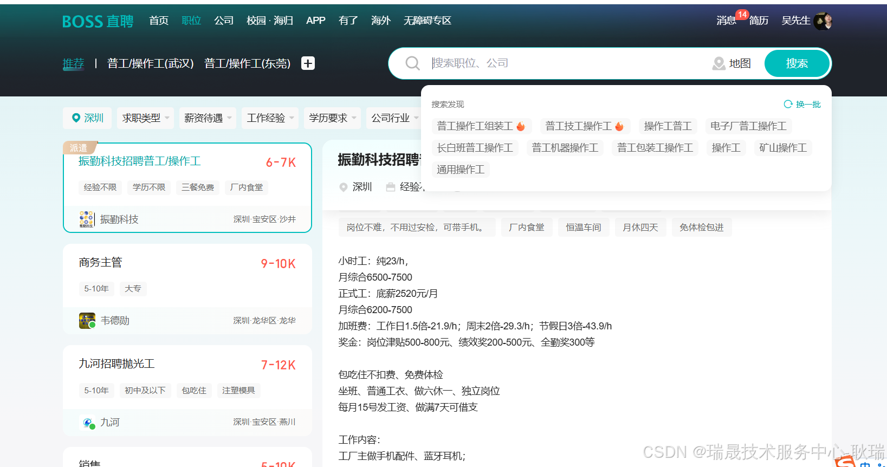887x467 pixels.
Task: Switch to 普工/操作工(武汉) tab
Action: 151,63
